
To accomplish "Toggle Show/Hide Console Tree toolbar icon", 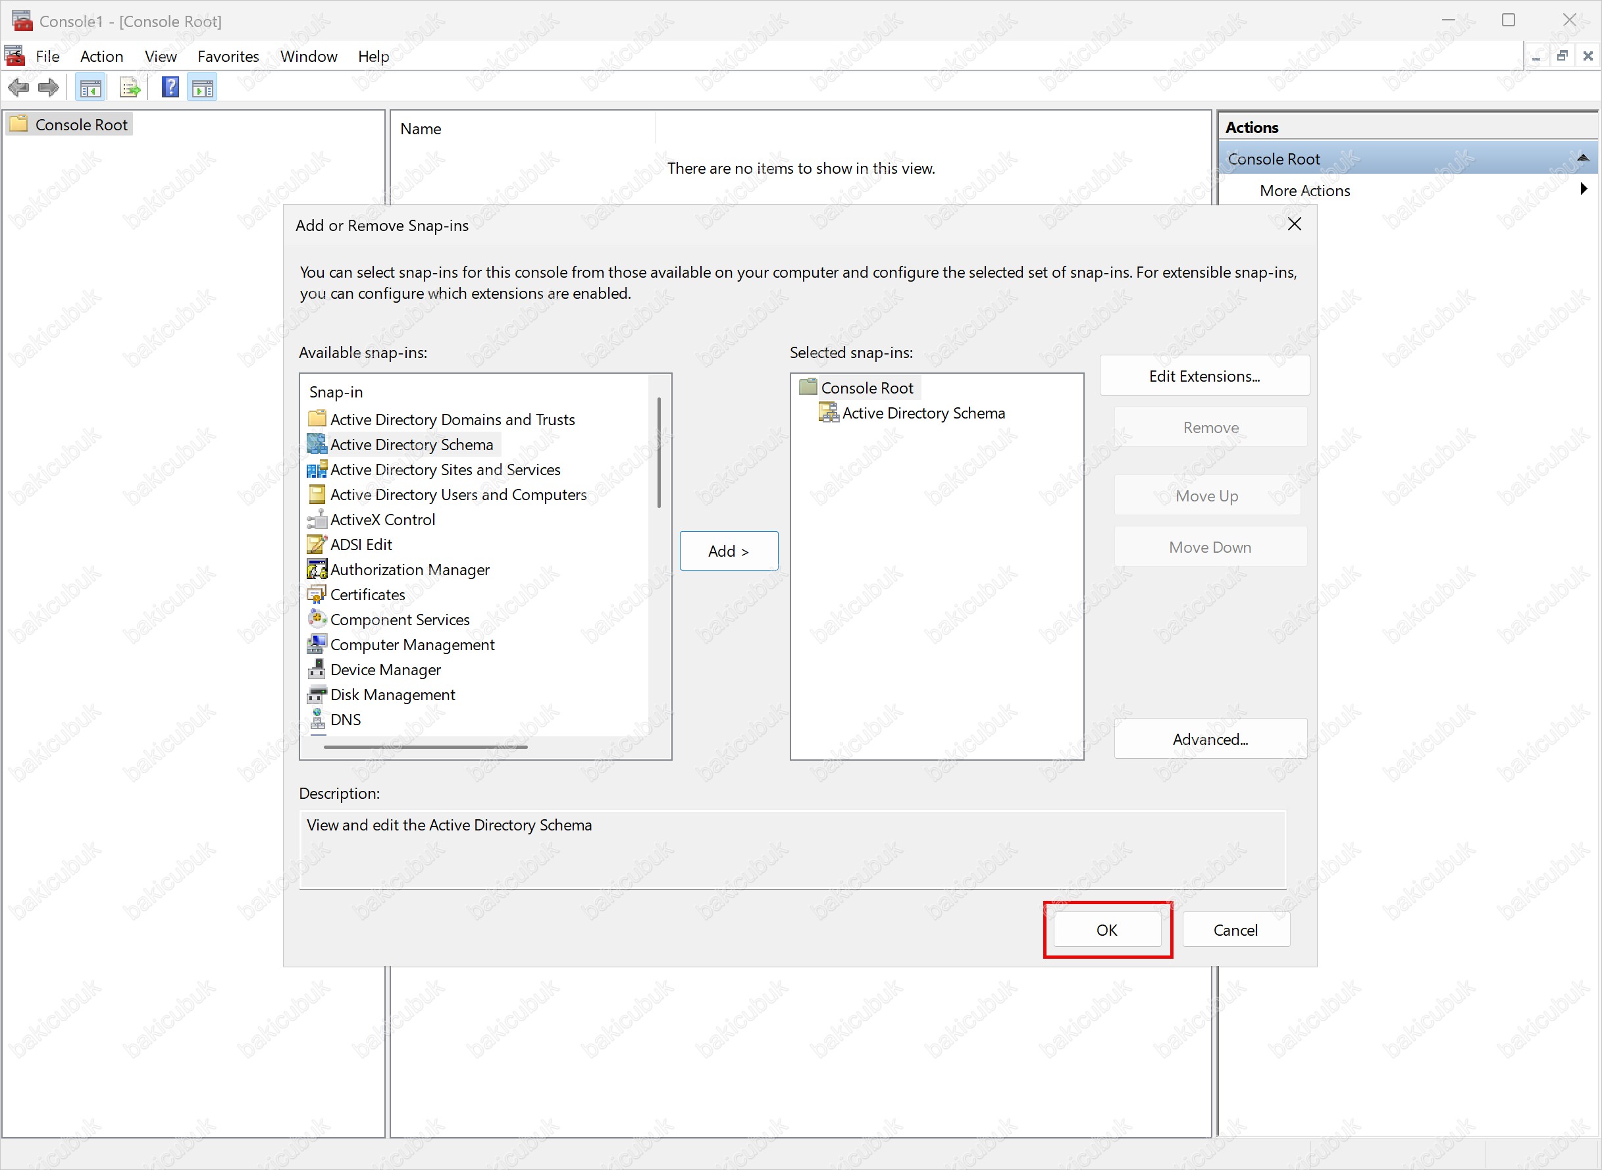I will [91, 88].
